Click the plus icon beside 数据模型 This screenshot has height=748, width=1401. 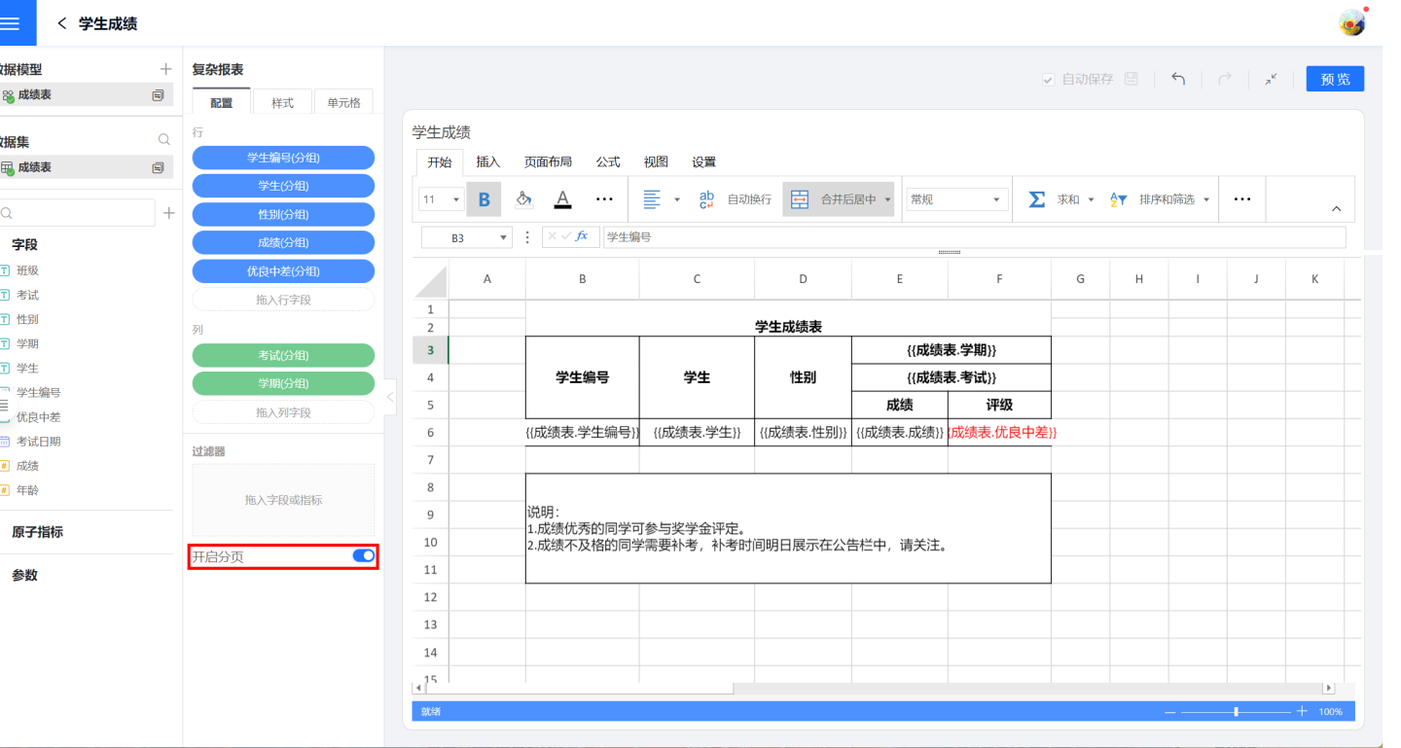pyautogui.click(x=165, y=69)
